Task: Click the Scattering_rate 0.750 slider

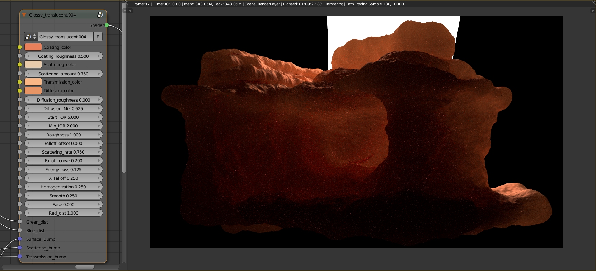Action: coord(64,152)
